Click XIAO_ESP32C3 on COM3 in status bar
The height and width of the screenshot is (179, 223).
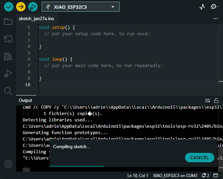tap(175, 175)
